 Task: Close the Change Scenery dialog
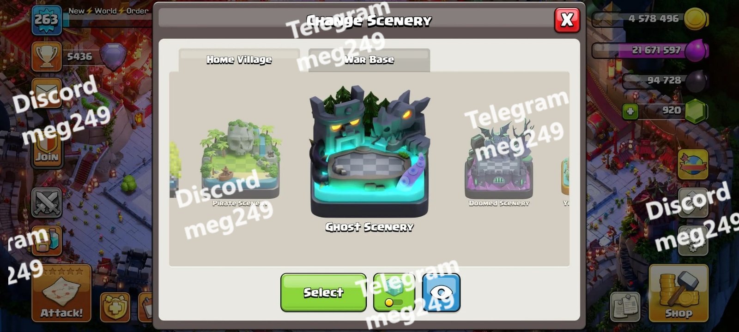[567, 20]
